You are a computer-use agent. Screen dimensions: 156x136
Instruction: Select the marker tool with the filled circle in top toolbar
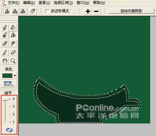pos(7,11)
